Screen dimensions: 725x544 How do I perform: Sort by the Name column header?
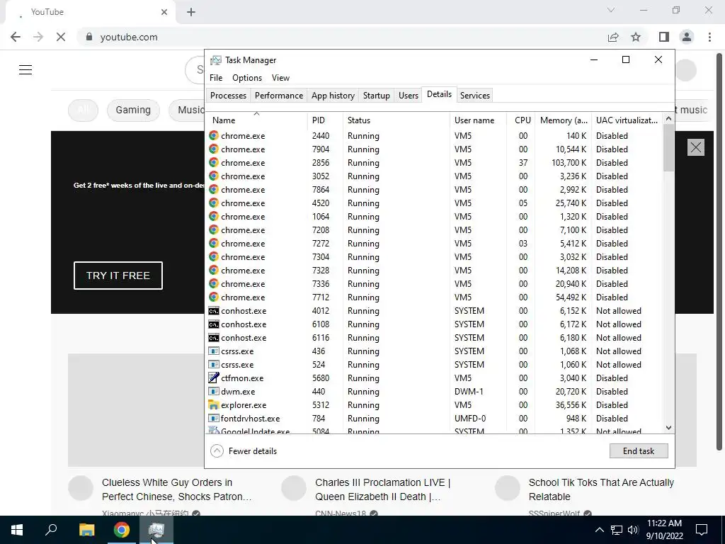[x=256, y=120]
